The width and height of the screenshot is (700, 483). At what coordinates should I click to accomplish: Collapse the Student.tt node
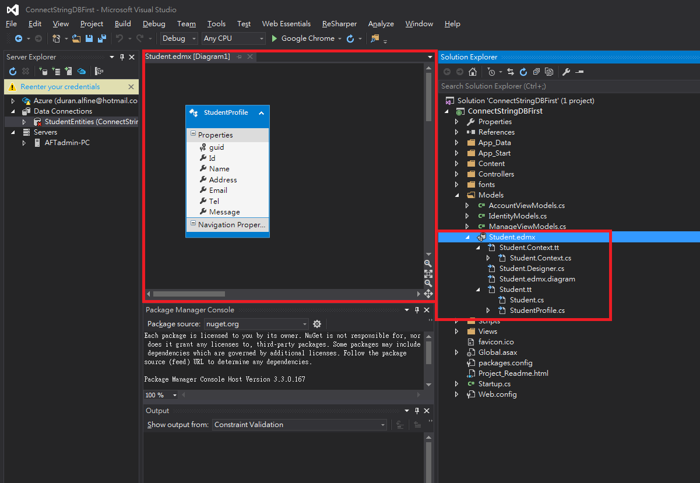point(478,290)
